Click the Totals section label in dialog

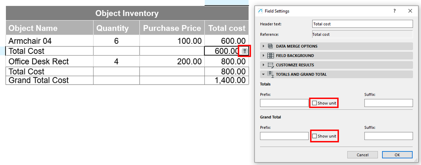(x=265, y=84)
